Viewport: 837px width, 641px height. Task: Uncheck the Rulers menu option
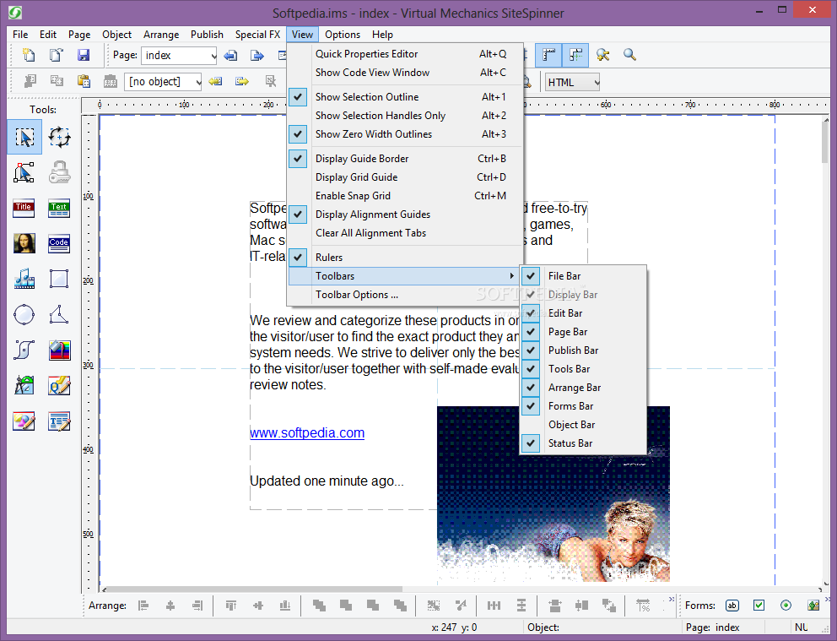(x=403, y=258)
